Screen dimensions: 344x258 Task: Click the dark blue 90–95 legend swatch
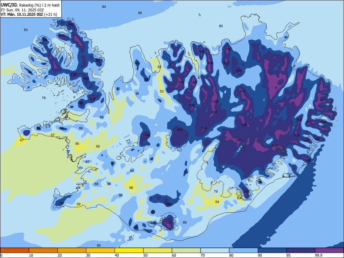pyautogui.click(x=272, y=250)
